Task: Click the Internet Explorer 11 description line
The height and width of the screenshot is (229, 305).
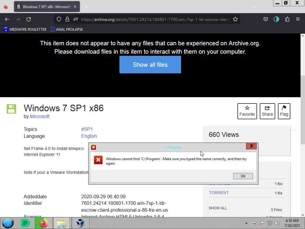Action: pos(42,155)
